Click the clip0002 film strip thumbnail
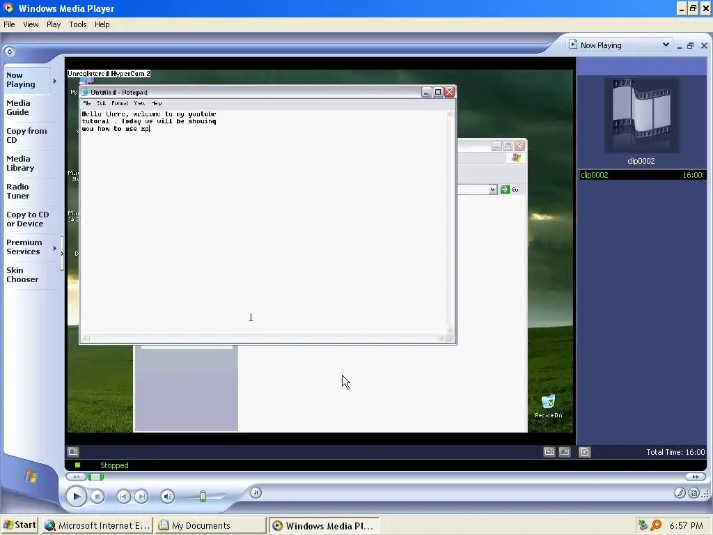 tap(641, 116)
